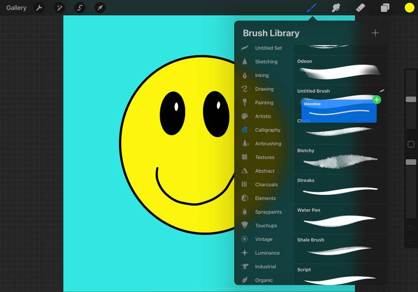
Task: Tap the Airbrushing icon
Action: [245, 143]
